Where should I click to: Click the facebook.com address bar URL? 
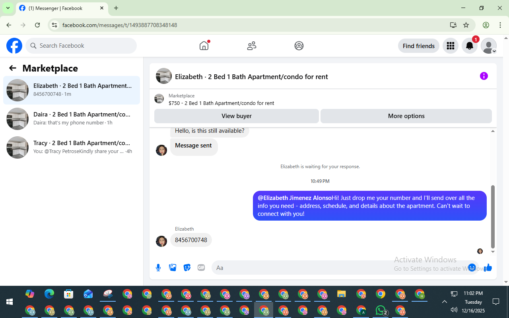pos(120,25)
